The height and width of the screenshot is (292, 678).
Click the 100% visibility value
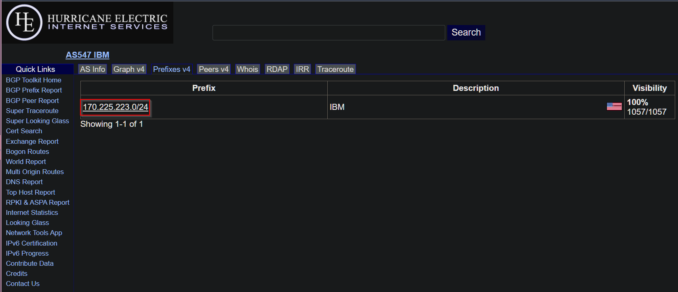point(637,102)
